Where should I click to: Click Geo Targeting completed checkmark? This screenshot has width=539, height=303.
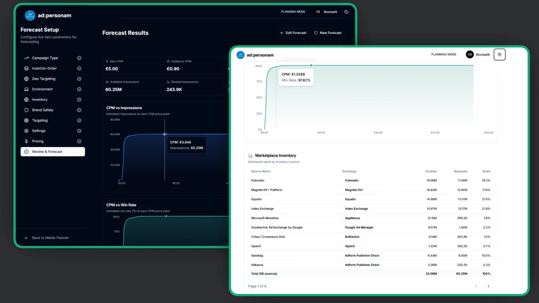point(79,79)
